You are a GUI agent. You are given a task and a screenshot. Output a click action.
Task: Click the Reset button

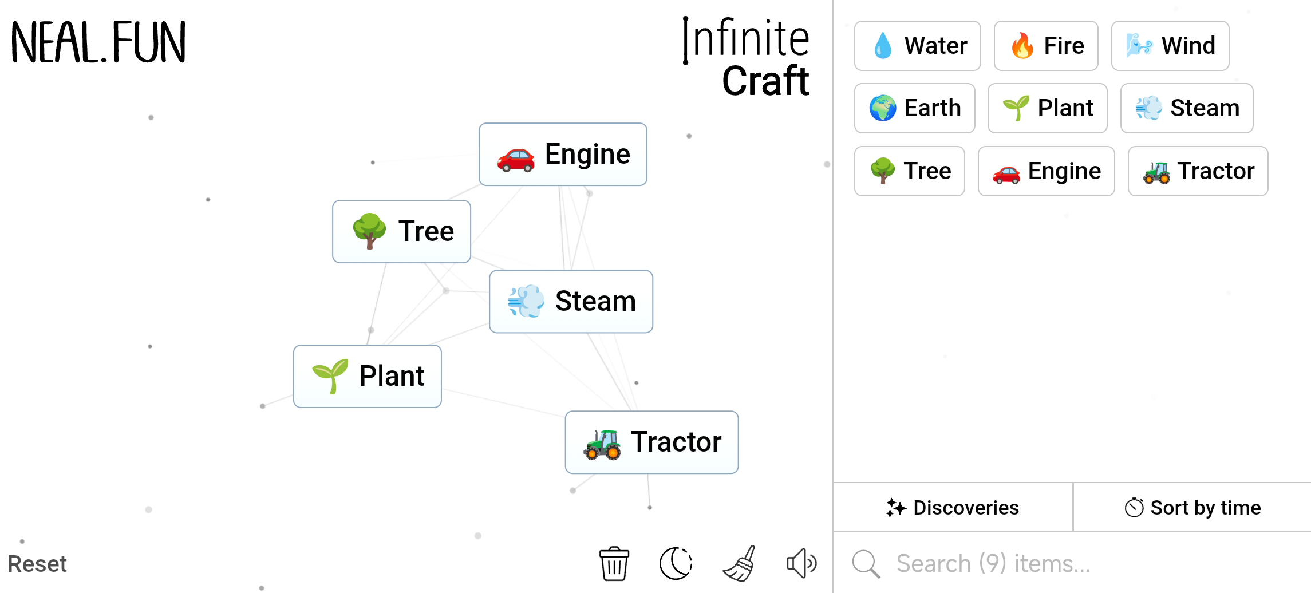pos(37,564)
